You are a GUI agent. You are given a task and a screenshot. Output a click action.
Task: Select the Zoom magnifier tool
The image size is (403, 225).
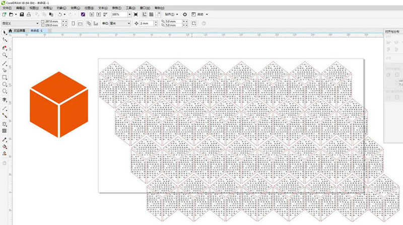(x=5, y=54)
